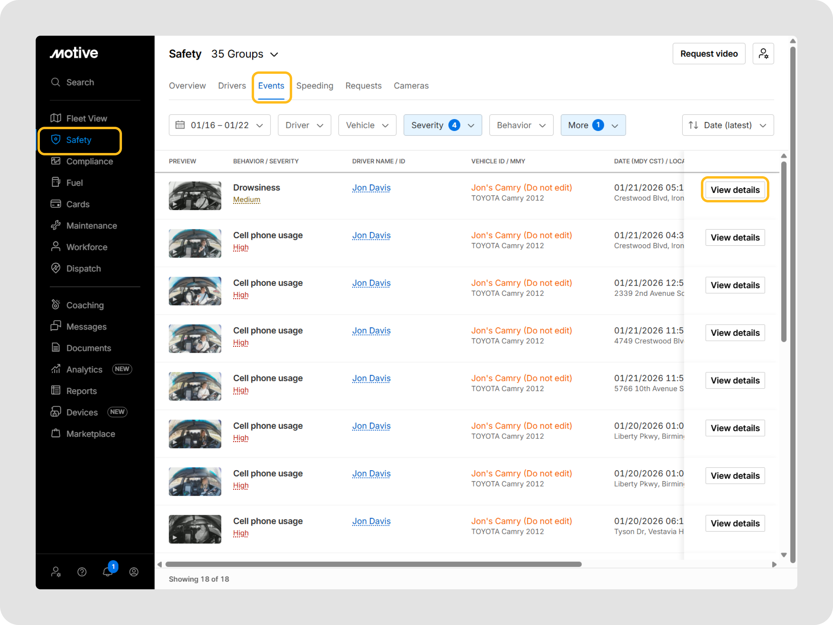
Task: Open the Behavior filter dropdown
Action: 521,125
